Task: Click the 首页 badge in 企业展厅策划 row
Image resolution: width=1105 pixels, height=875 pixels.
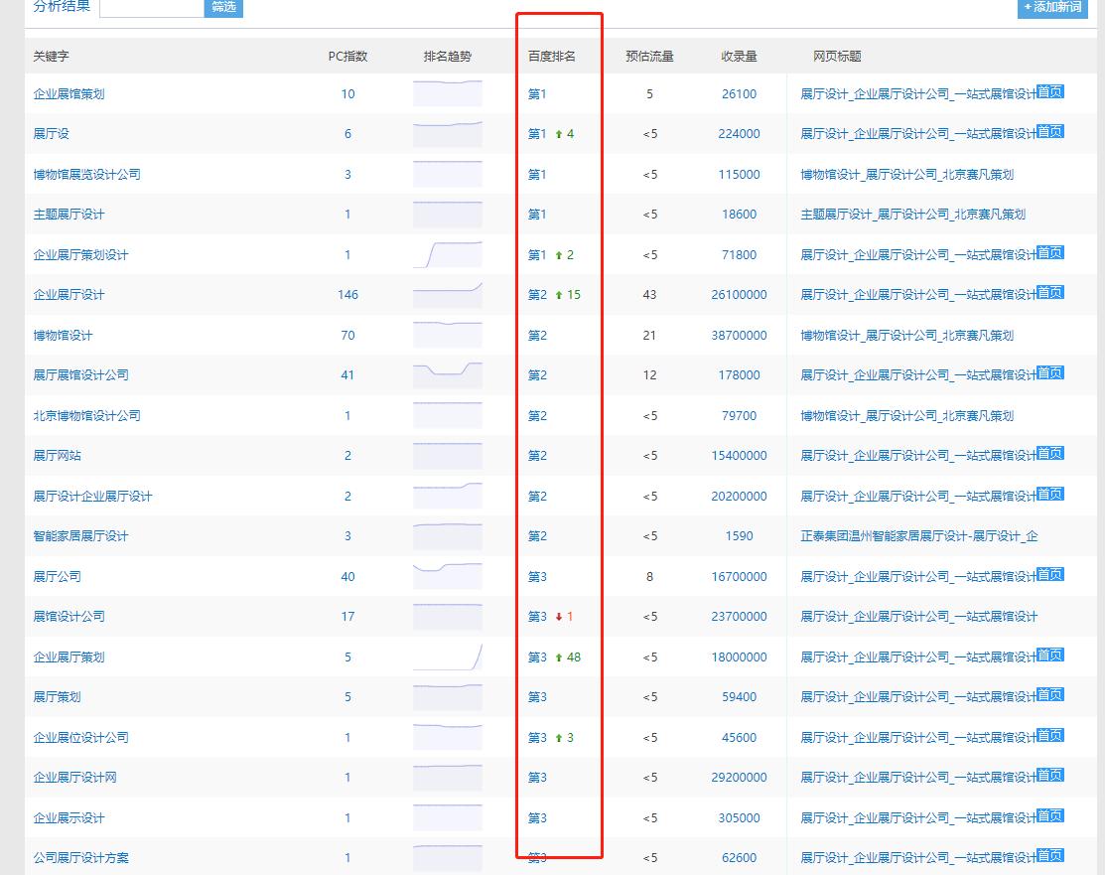Action: point(1050,656)
